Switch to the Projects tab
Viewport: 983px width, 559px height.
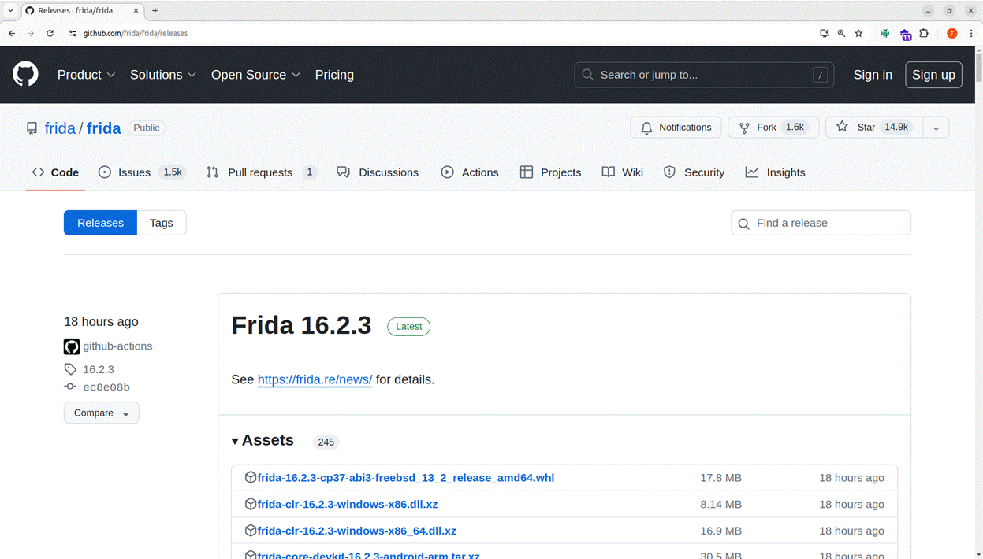[550, 172]
